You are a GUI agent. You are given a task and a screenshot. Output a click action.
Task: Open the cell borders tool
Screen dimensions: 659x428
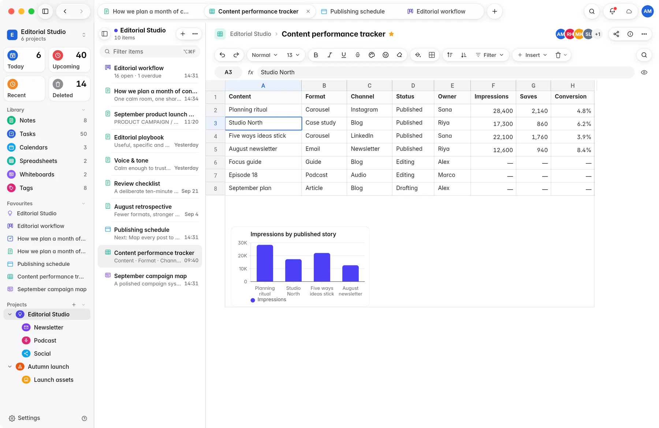432,55
